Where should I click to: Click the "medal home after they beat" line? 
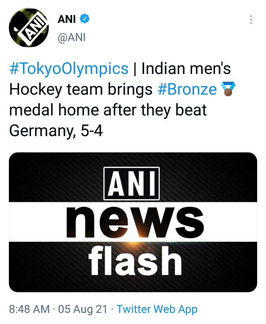(x=108, y=110)
